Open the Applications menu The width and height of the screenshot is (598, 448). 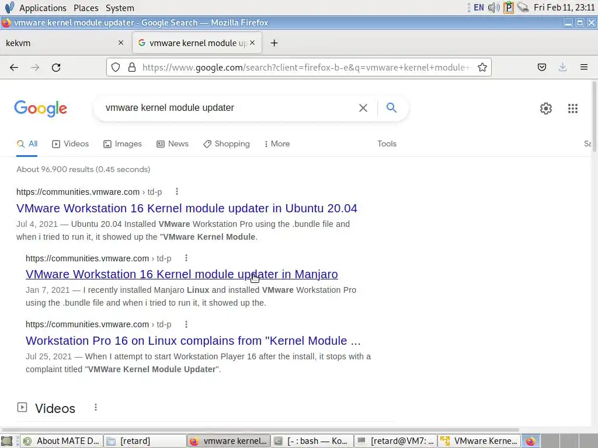tap(43, 8)
